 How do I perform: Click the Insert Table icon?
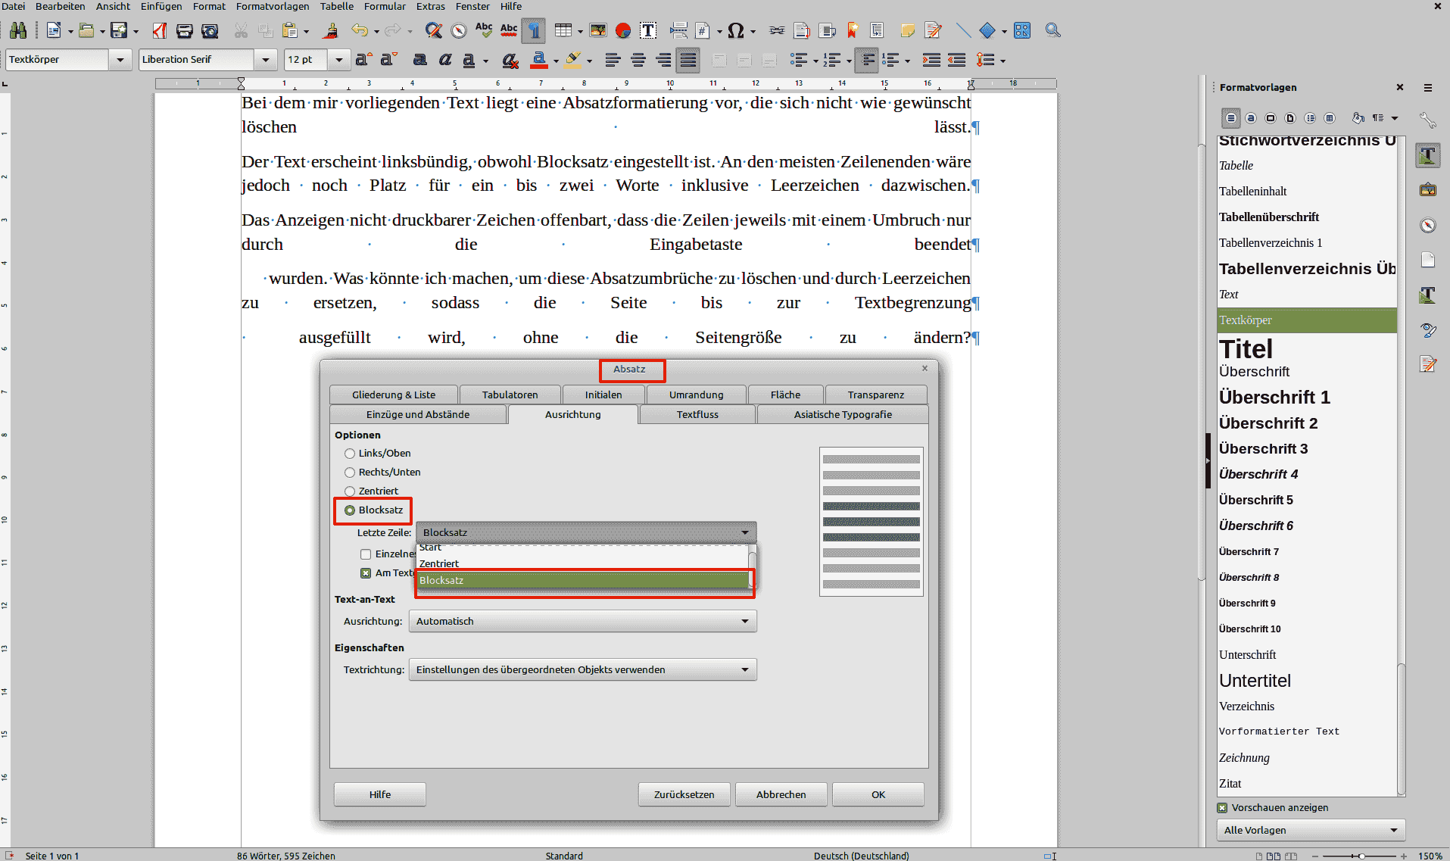(563, 31)
